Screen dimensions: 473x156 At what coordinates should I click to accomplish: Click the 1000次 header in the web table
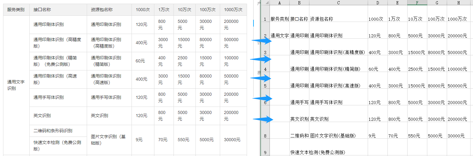tap(143, 10)
